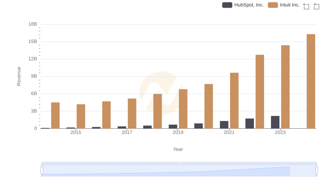This screenshot has height=186, width=324.
Task: Click the HubSpot bar for 2021
Action: (224, 125)
